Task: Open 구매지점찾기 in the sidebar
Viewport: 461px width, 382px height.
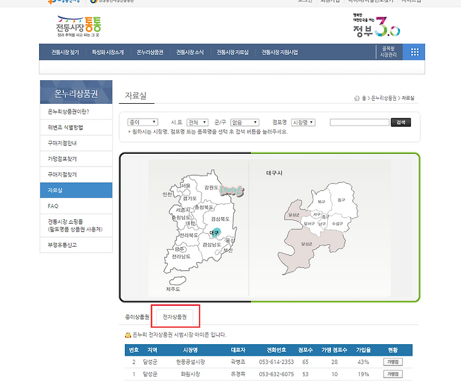Action: [76, 174]
